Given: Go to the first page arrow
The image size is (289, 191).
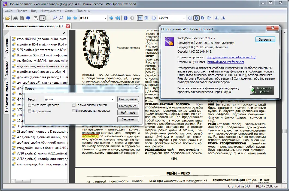Looking at the screenshot, I should click(69, 18).
